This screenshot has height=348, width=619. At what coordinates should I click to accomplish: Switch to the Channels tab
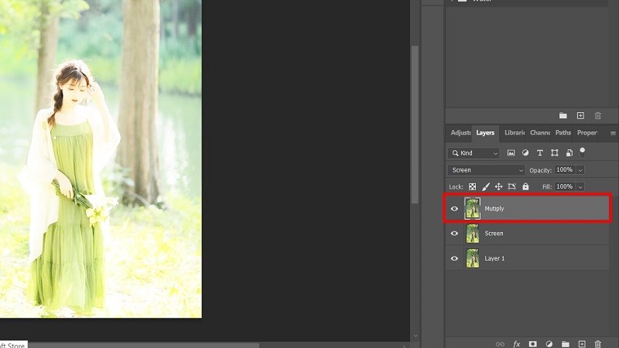539,132
